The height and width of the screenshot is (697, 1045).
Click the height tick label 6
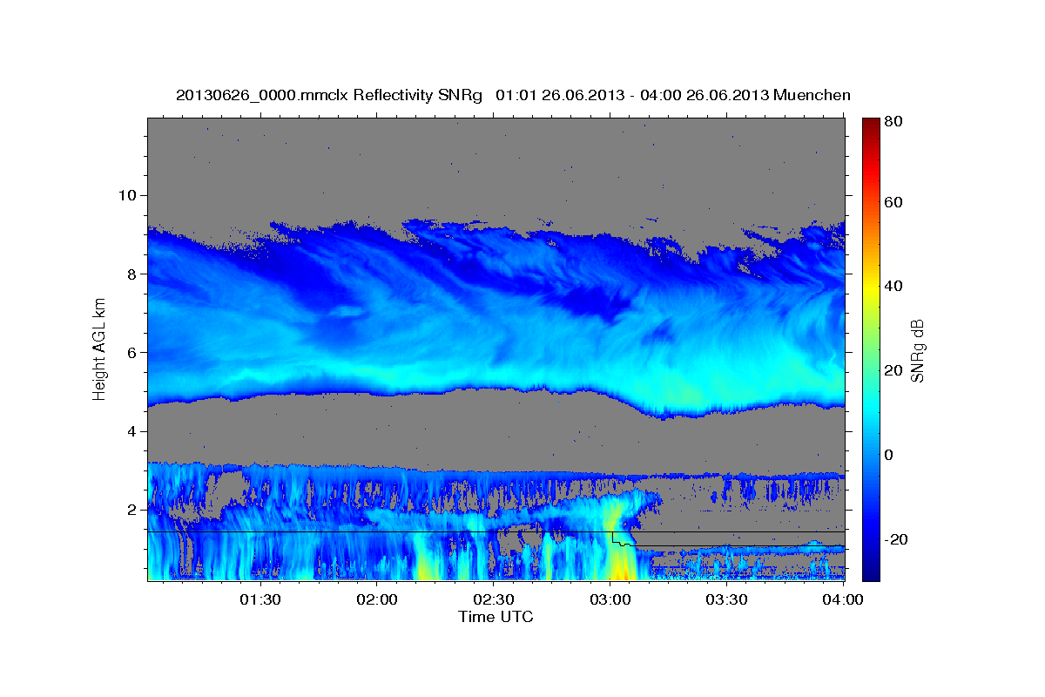[134, 353]
